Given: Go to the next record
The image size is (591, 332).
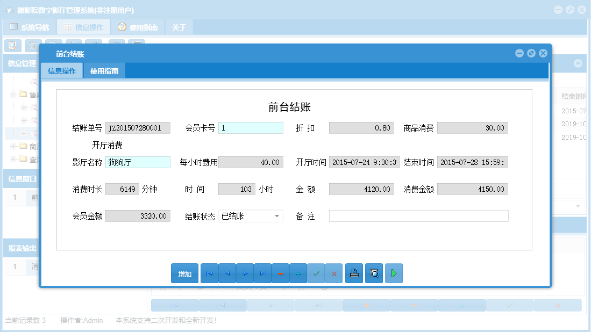Looking at the screenshot, I should (245, 273).
